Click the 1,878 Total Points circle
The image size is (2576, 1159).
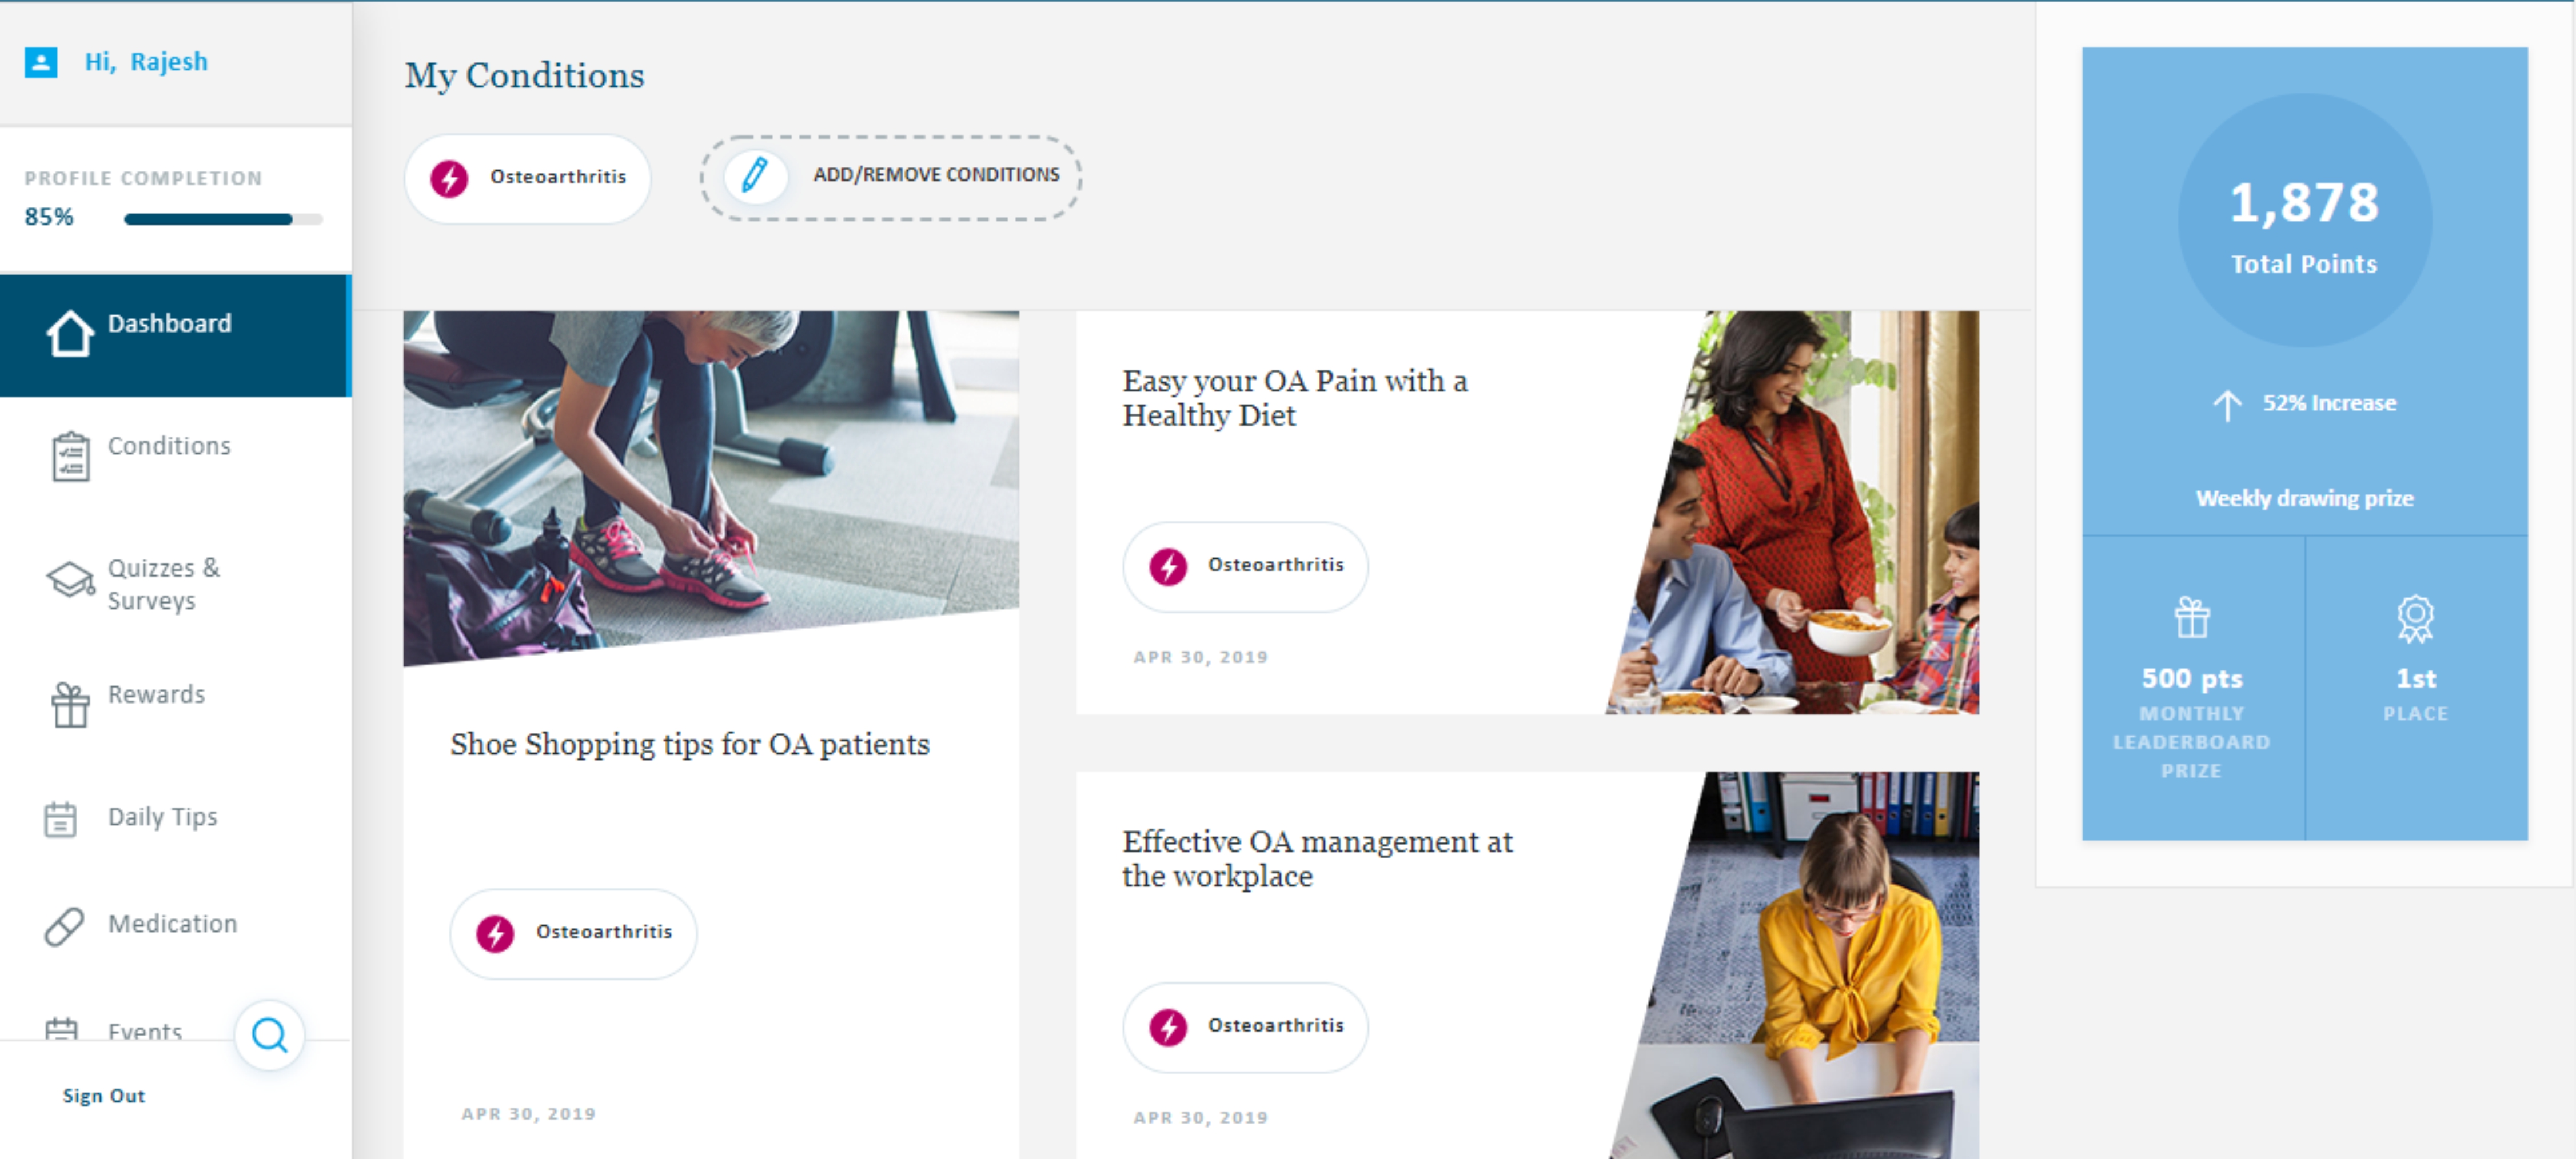pyautogui.click(x=2304, y=221)
